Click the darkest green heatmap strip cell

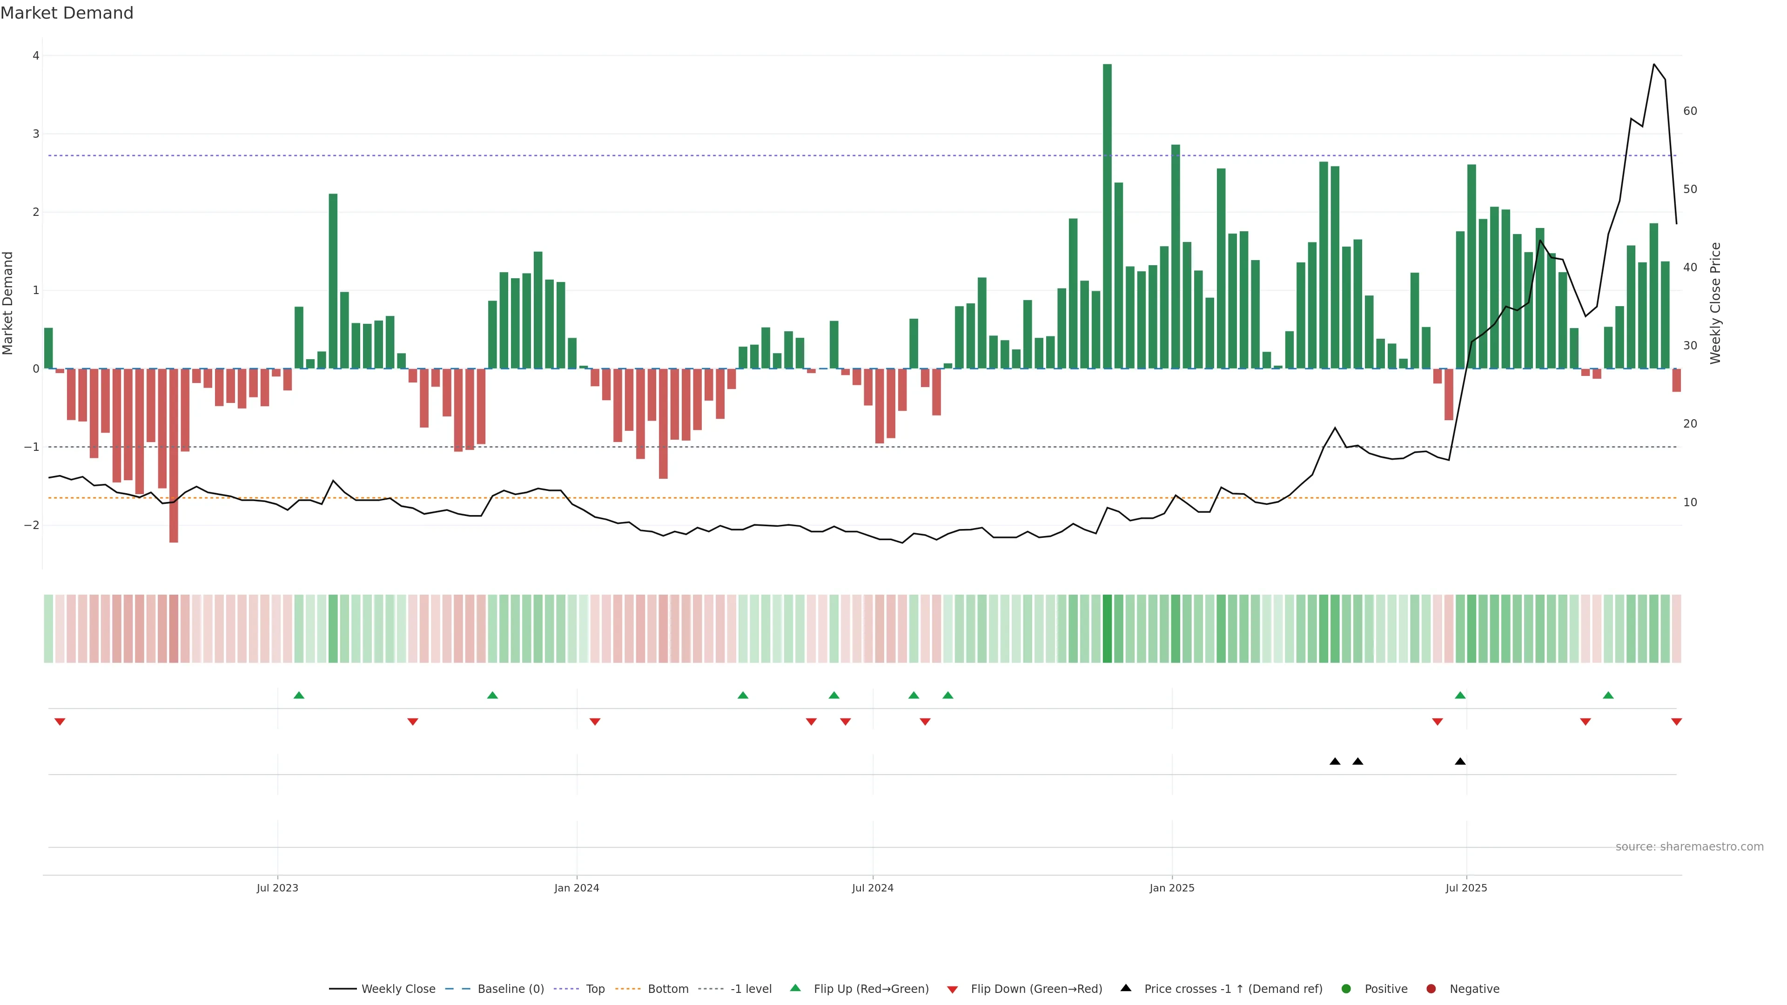click(1107, 629)
